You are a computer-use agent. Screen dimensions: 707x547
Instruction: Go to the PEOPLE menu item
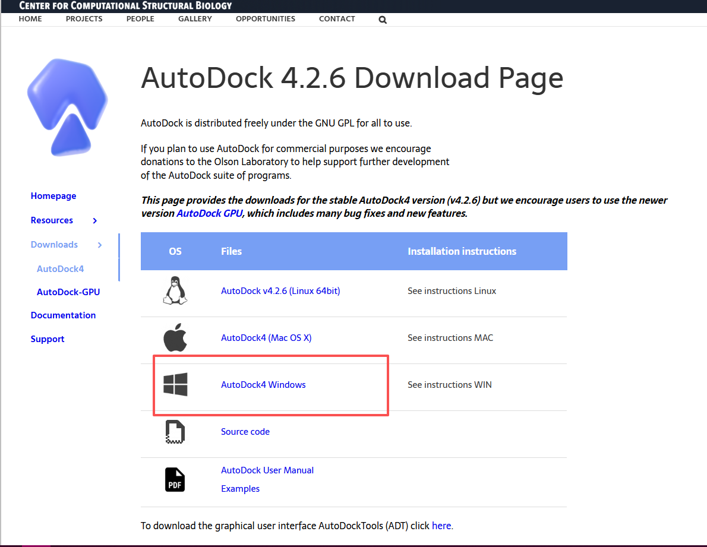pyautogui.click(x=140, y=19)
